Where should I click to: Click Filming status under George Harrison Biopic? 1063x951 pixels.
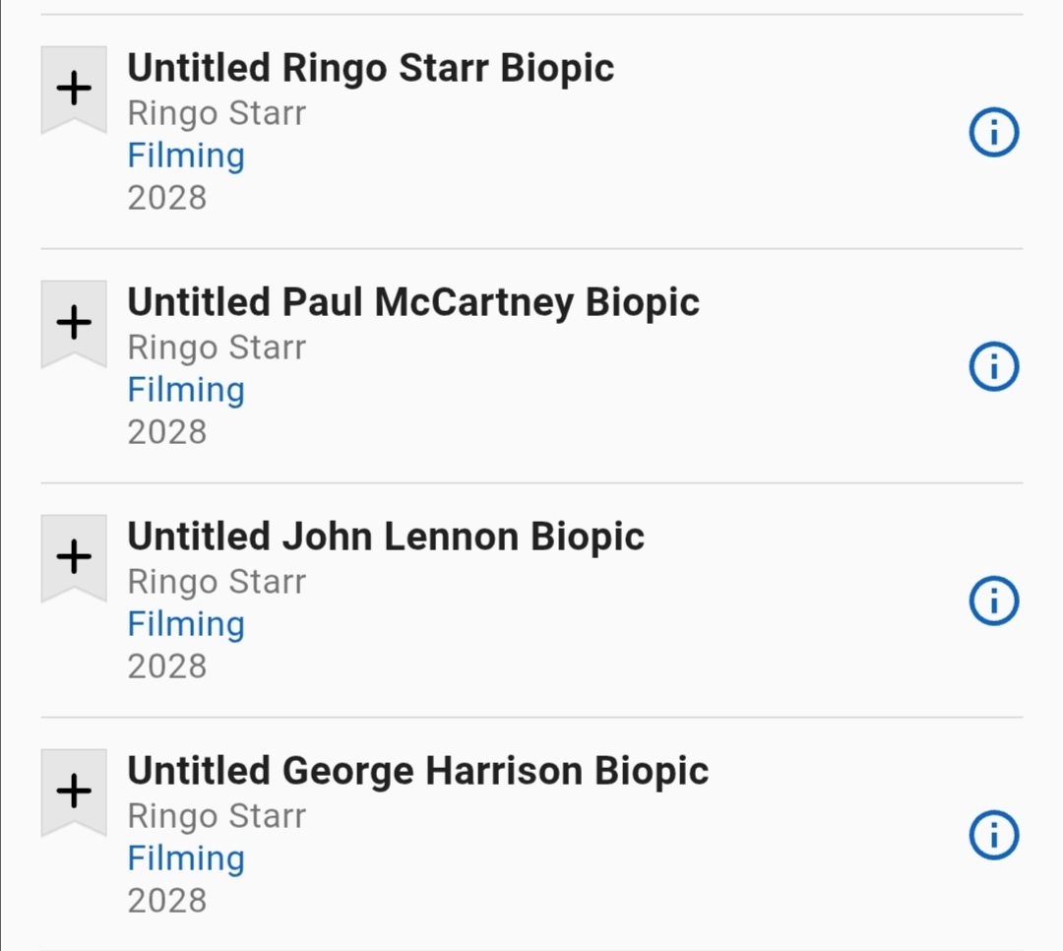point(186,858)
